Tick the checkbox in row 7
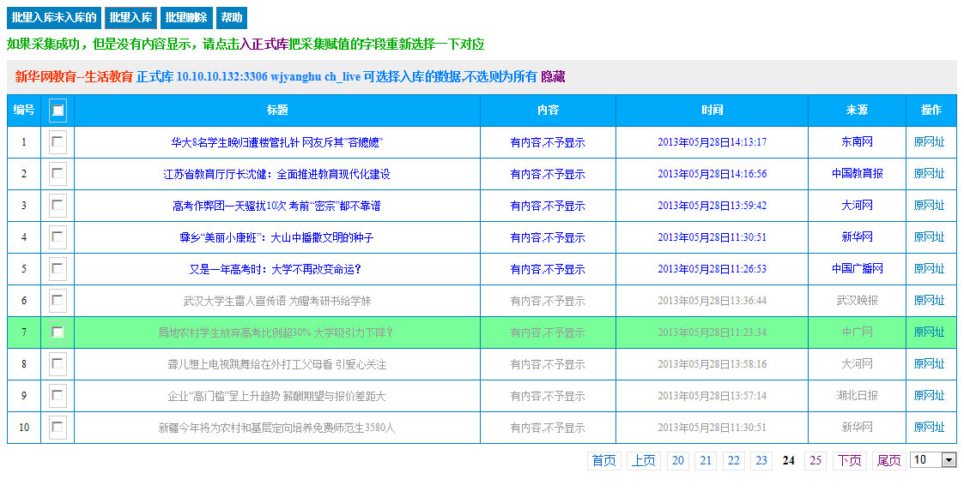The width and height of the screenshot is (964, 497). point(58,332)
